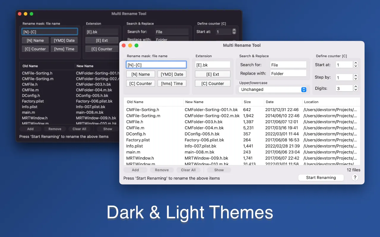Image resolution: width=380 pixels, height=237 pixels.
Task: Focus the Extension mask field in light window
Action: coord(213,65)
